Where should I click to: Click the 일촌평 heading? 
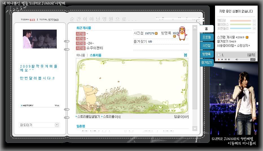pyautogui.click(x=81, y=126)
